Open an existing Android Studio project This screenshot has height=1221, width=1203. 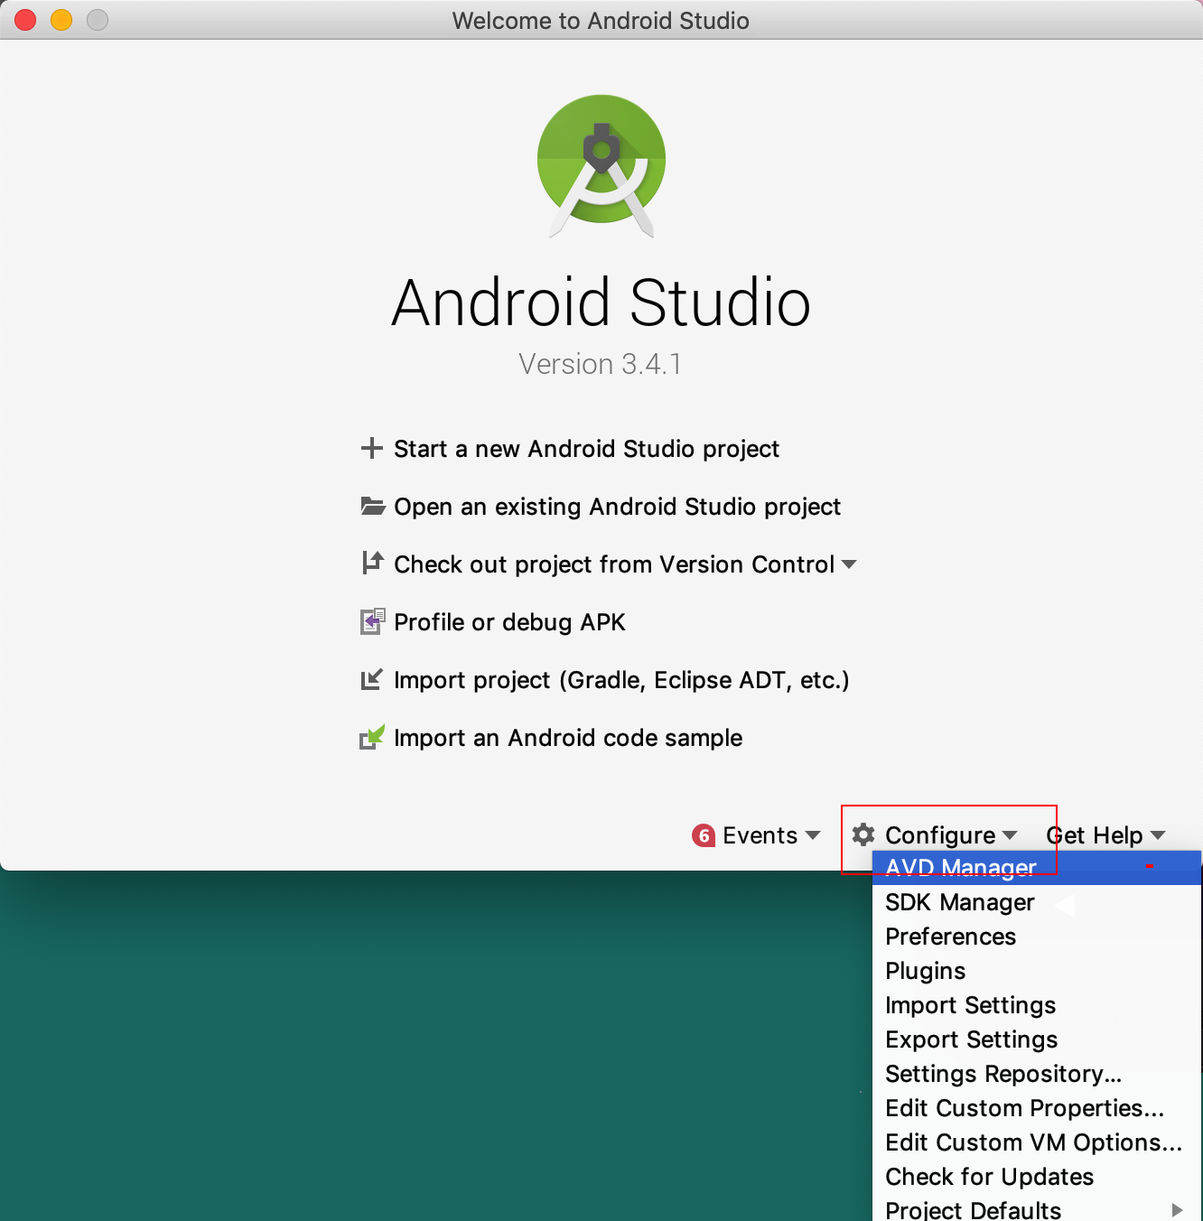[x=617, y=507]
